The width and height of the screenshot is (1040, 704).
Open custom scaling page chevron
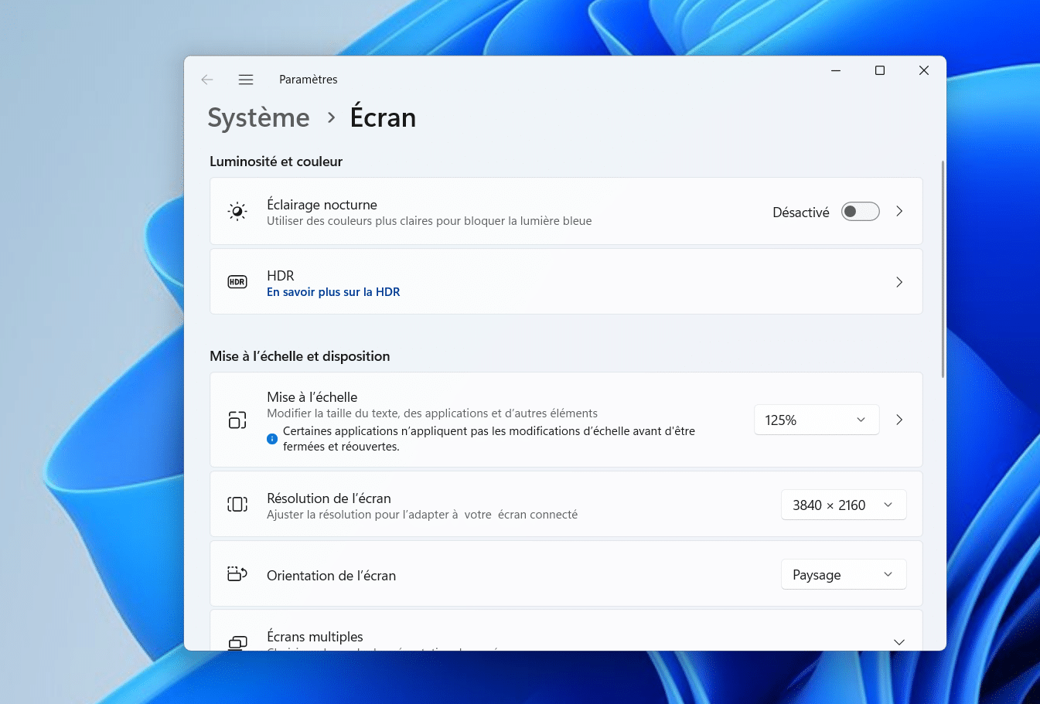click(x=899, y=420)
